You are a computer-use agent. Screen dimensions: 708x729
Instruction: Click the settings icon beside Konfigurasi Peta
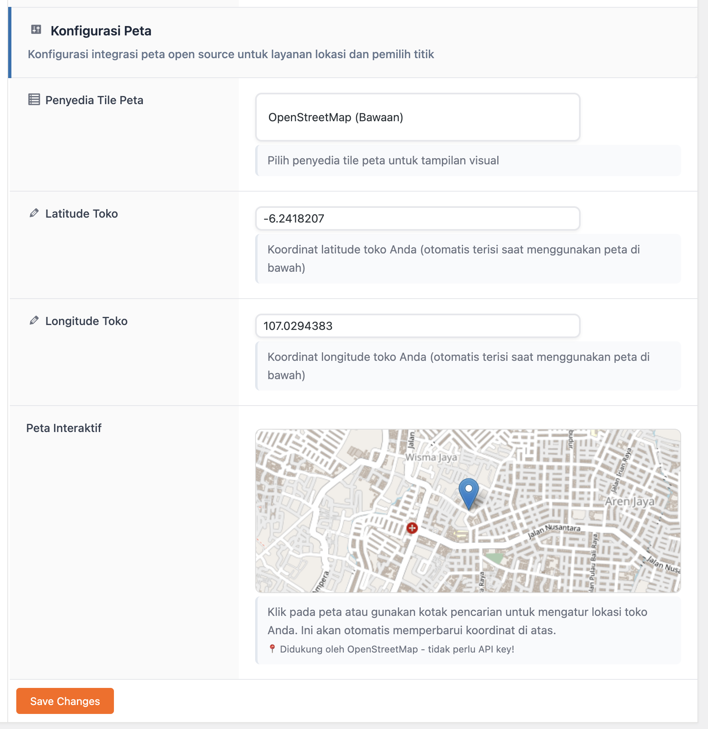(36, 30)
